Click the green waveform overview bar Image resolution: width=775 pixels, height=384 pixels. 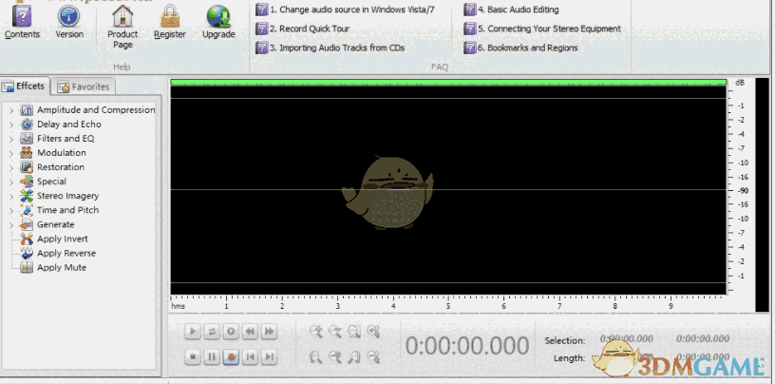[x=448, y=82]
